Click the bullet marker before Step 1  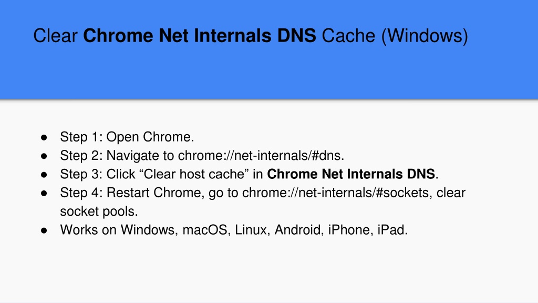44,138
